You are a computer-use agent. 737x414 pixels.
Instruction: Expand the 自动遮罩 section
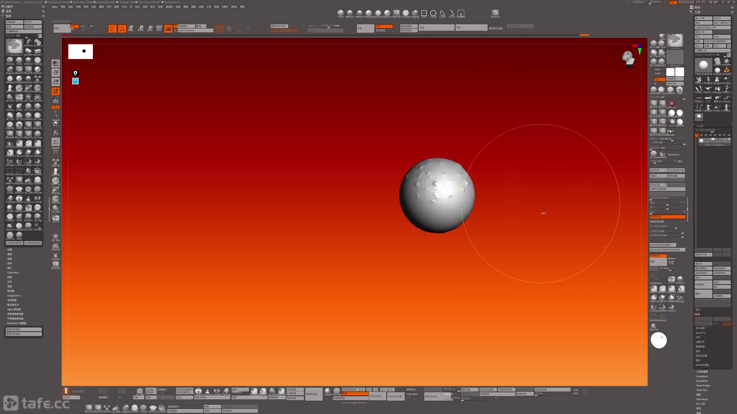pyautogui.click(x=12, y=300)
